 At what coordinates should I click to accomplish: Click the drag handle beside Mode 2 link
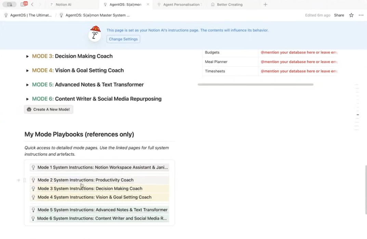coord(25,180)
